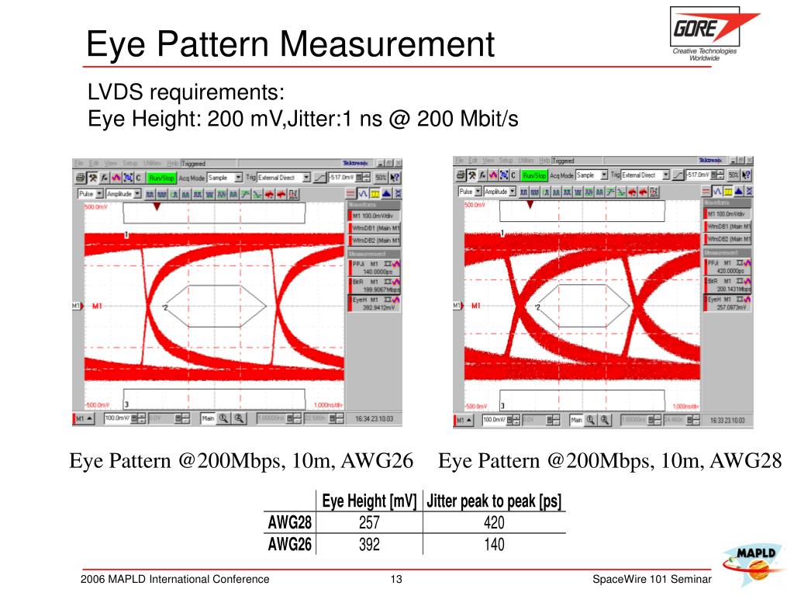Click the zoom-out magnifier icon
The height and width of the screenshot is (596, 794).
point(237,419)
